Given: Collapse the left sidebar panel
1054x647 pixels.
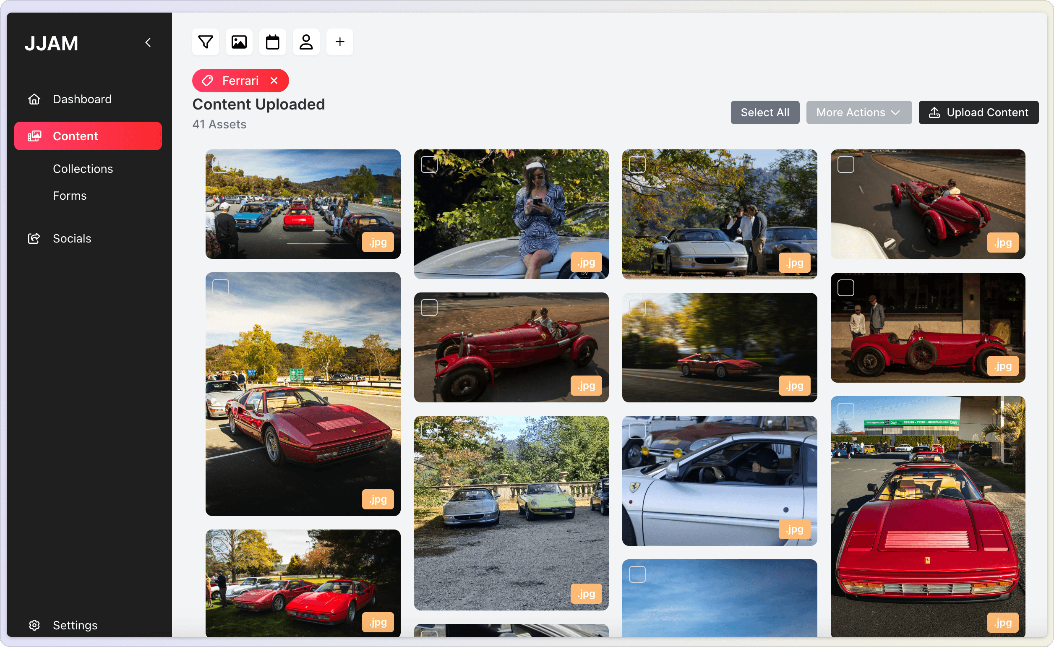Looking at the screenshot, I should [149, 42].
